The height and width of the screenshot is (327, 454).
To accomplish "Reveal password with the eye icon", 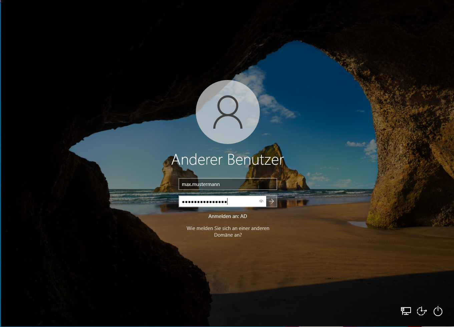I will [261, 201].
